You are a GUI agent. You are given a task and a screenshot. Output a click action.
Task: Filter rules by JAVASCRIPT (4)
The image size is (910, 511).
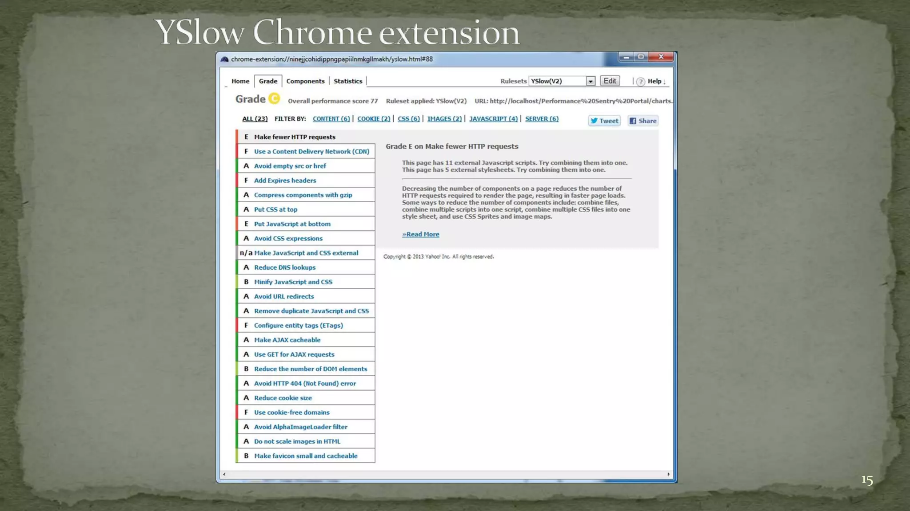point(493,119)
